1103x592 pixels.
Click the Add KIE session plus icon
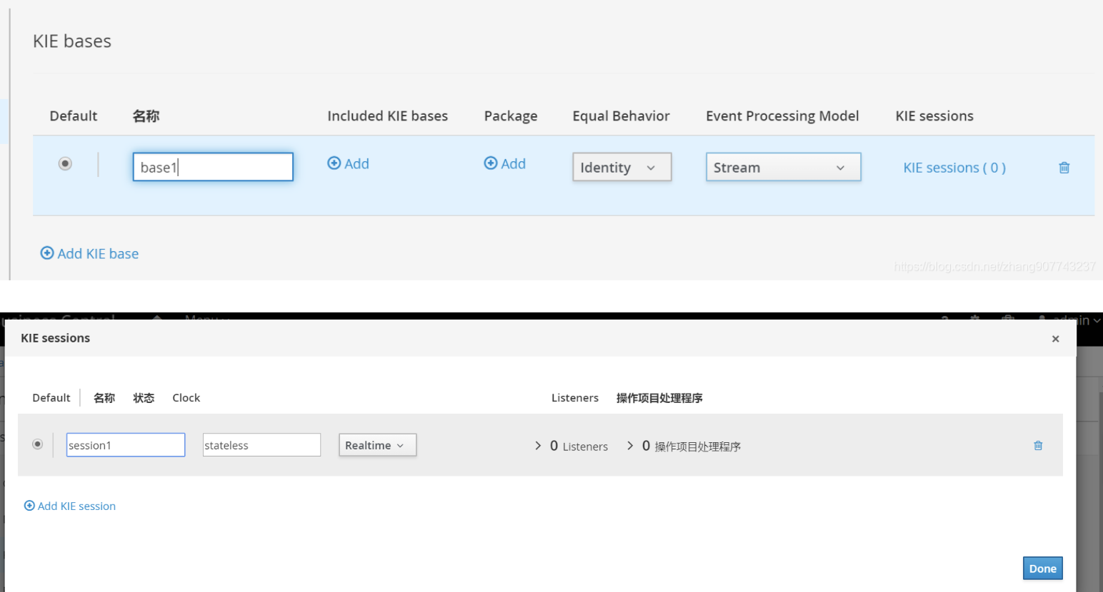(x=29, y=506)
